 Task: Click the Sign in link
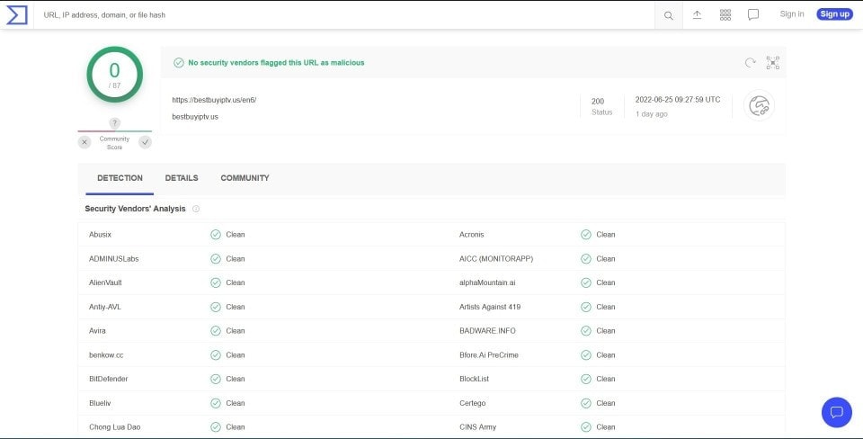click(791, 14)
